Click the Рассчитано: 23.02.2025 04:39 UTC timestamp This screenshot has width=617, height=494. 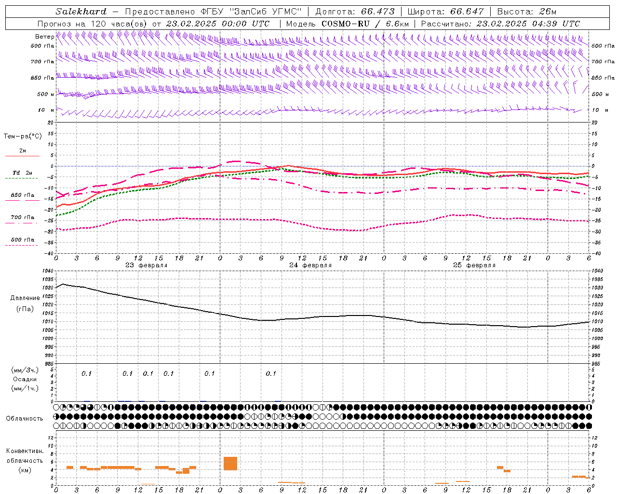point(500,24)
